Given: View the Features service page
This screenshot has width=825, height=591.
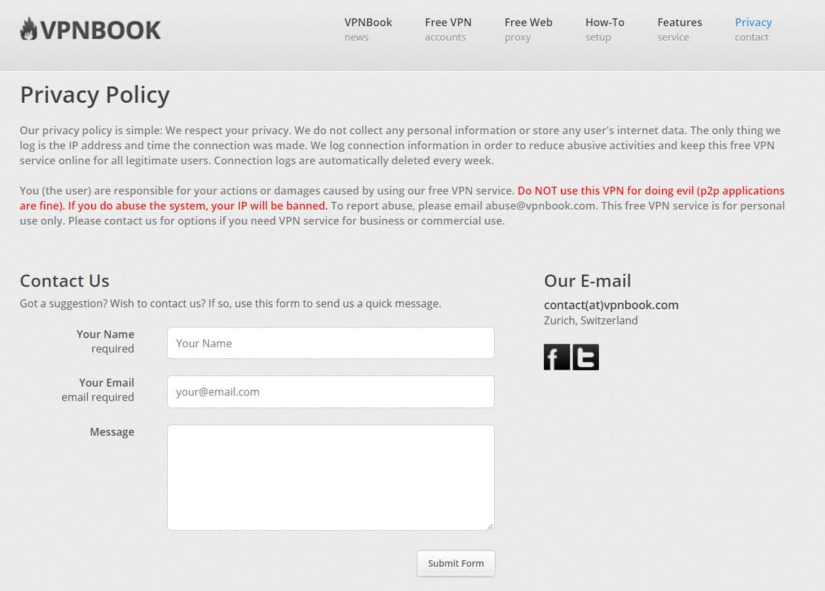Looking at the screenshot, I should [680, 29].
